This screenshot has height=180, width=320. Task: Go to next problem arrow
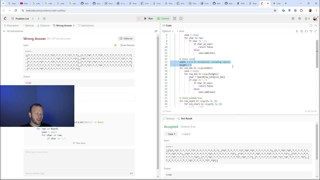38,18
